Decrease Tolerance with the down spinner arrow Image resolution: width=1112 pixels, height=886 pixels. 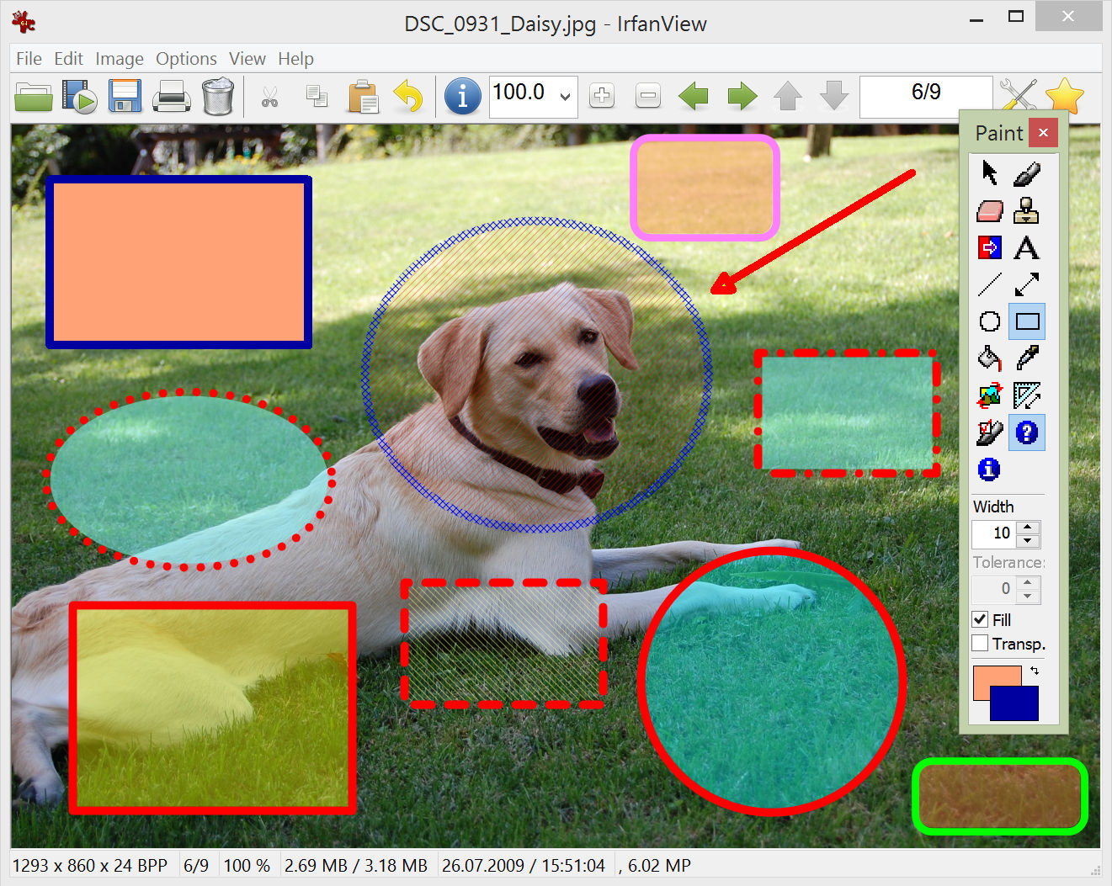click(1028, 597)
